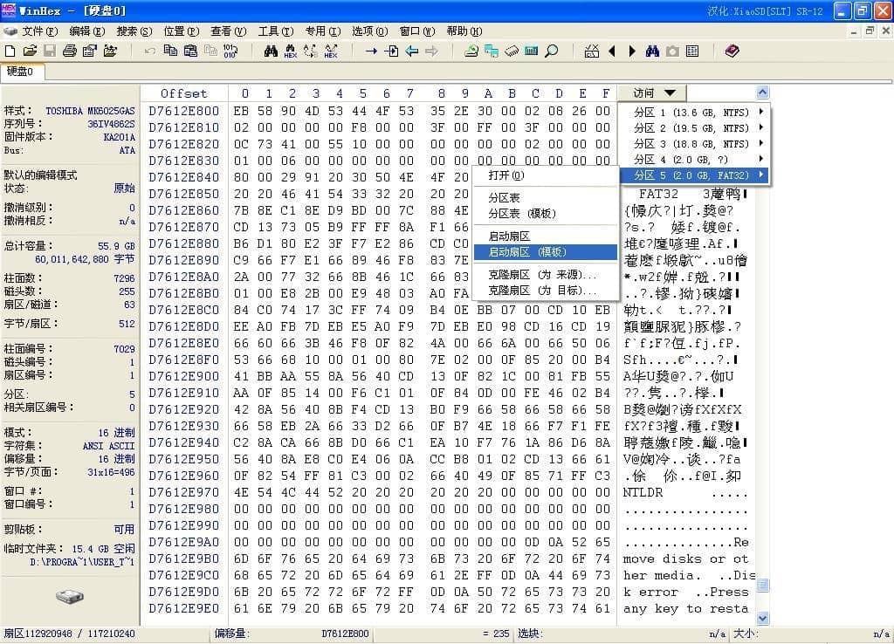This screenshot has width=894, height=644.
Task: Open the 工具(T) menu
Action: click(275, 31)
